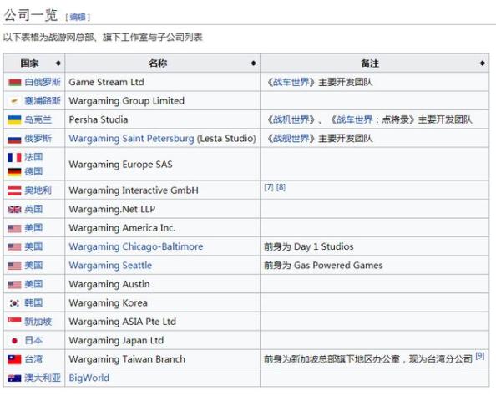Viewport: 496px width, 401px height.
Task: Open footnote reference [8]
Action: click(281, 187)
